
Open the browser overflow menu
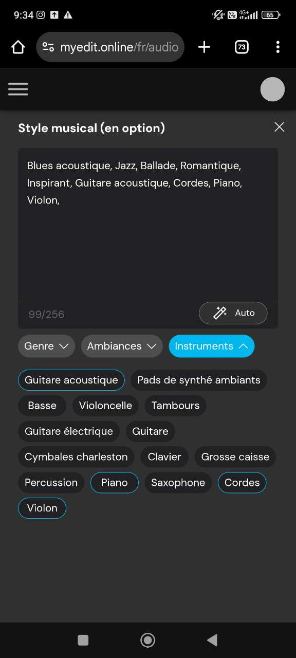[278, 47]
